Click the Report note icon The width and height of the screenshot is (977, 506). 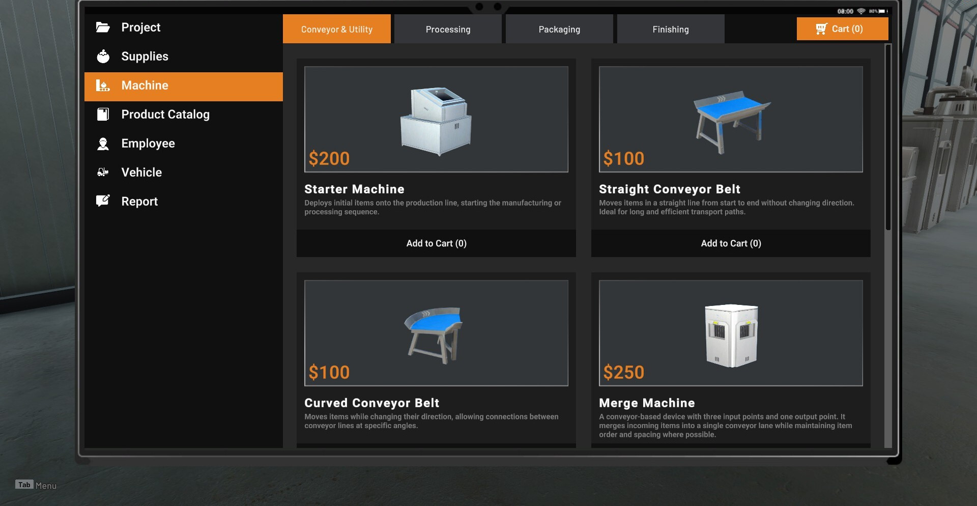coord(103,201)
